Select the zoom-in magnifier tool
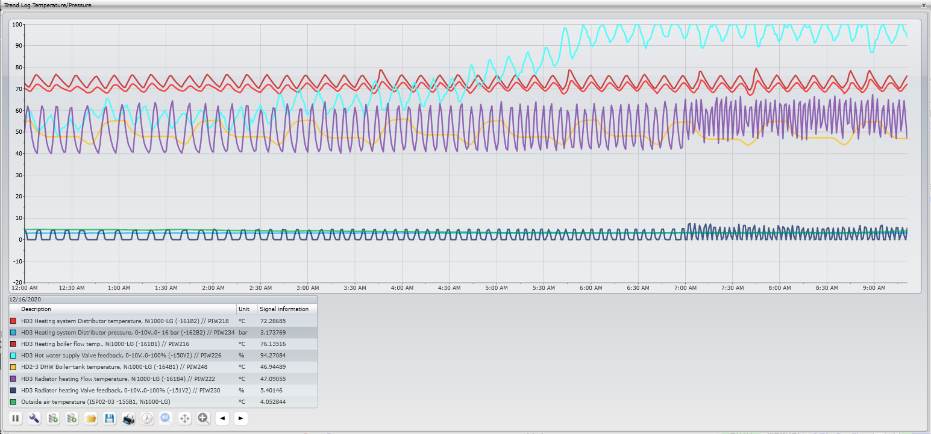This screenshot has width=931, height=434. [x=203, y=418]
